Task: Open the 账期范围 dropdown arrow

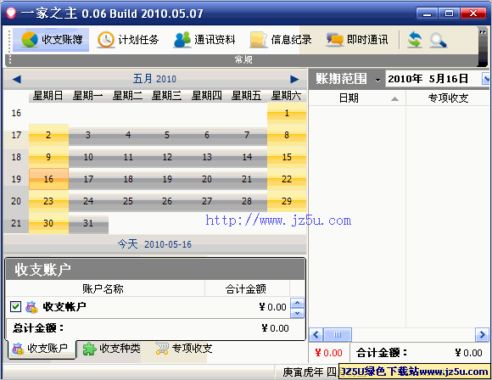Action: 377,80
